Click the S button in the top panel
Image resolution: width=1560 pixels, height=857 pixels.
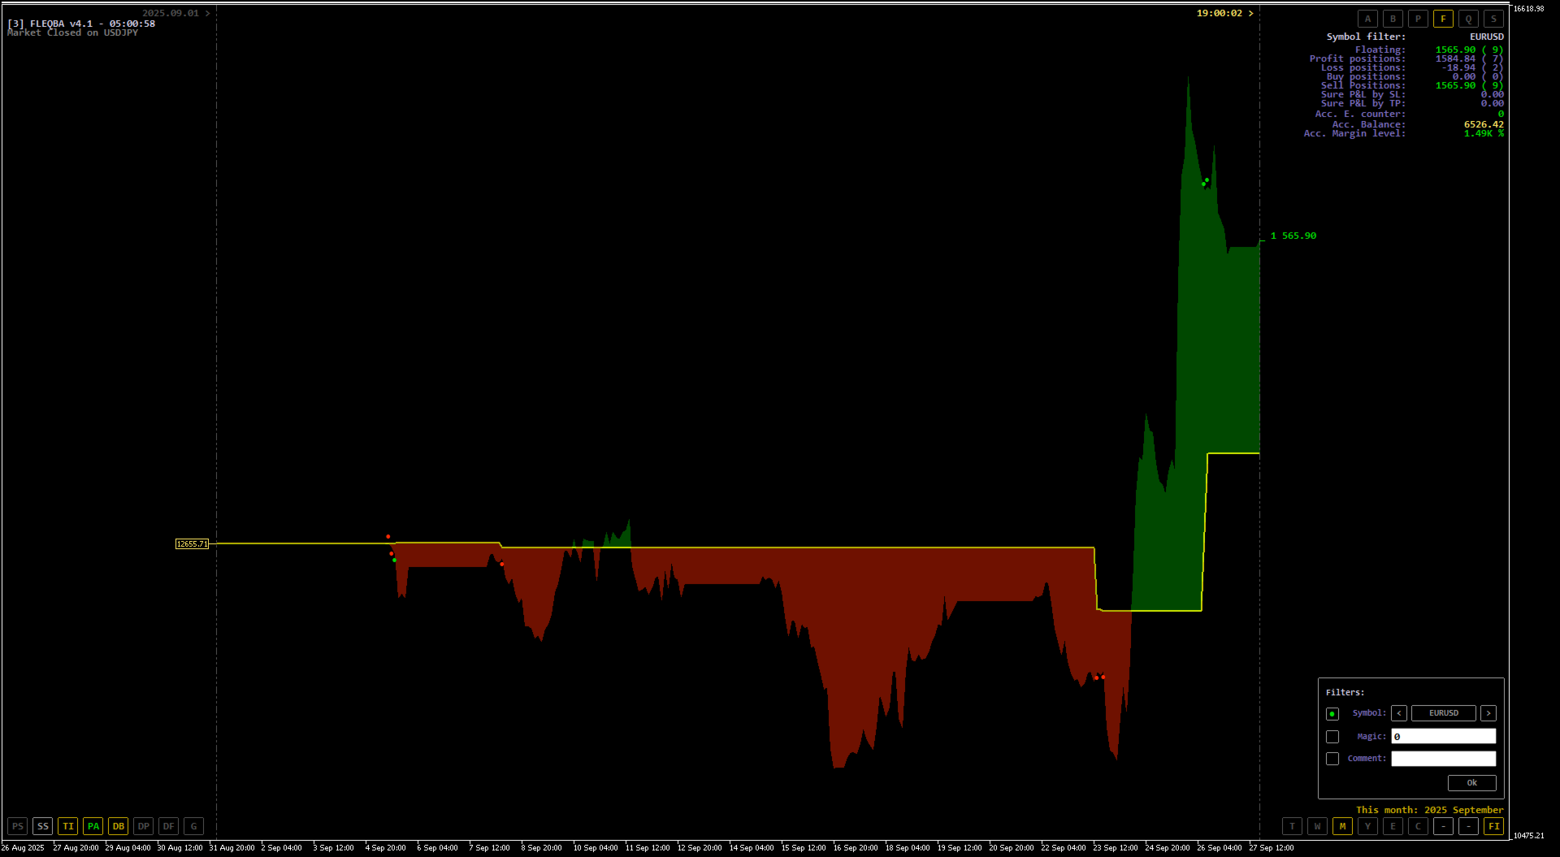(x=1494, y=19)
